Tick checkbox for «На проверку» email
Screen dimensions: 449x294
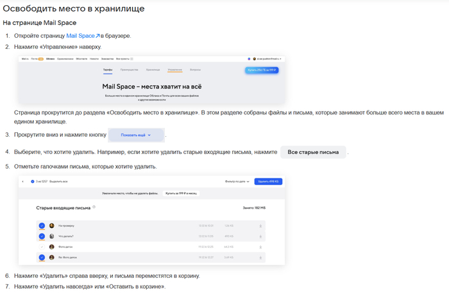(x=42, y=226)
